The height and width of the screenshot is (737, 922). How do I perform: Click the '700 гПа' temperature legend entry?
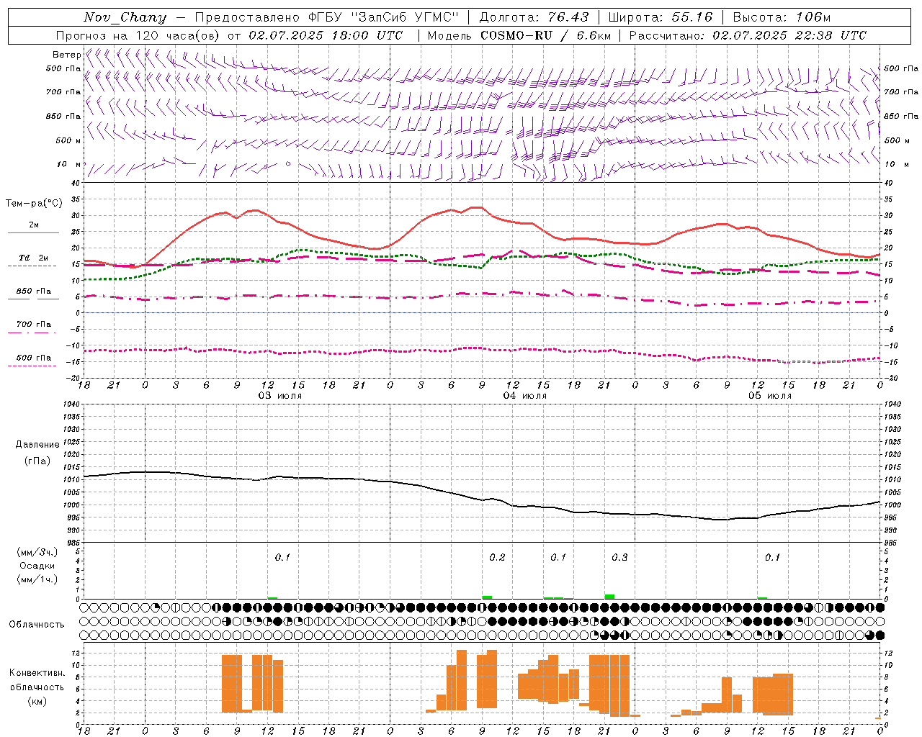[33, 325]
